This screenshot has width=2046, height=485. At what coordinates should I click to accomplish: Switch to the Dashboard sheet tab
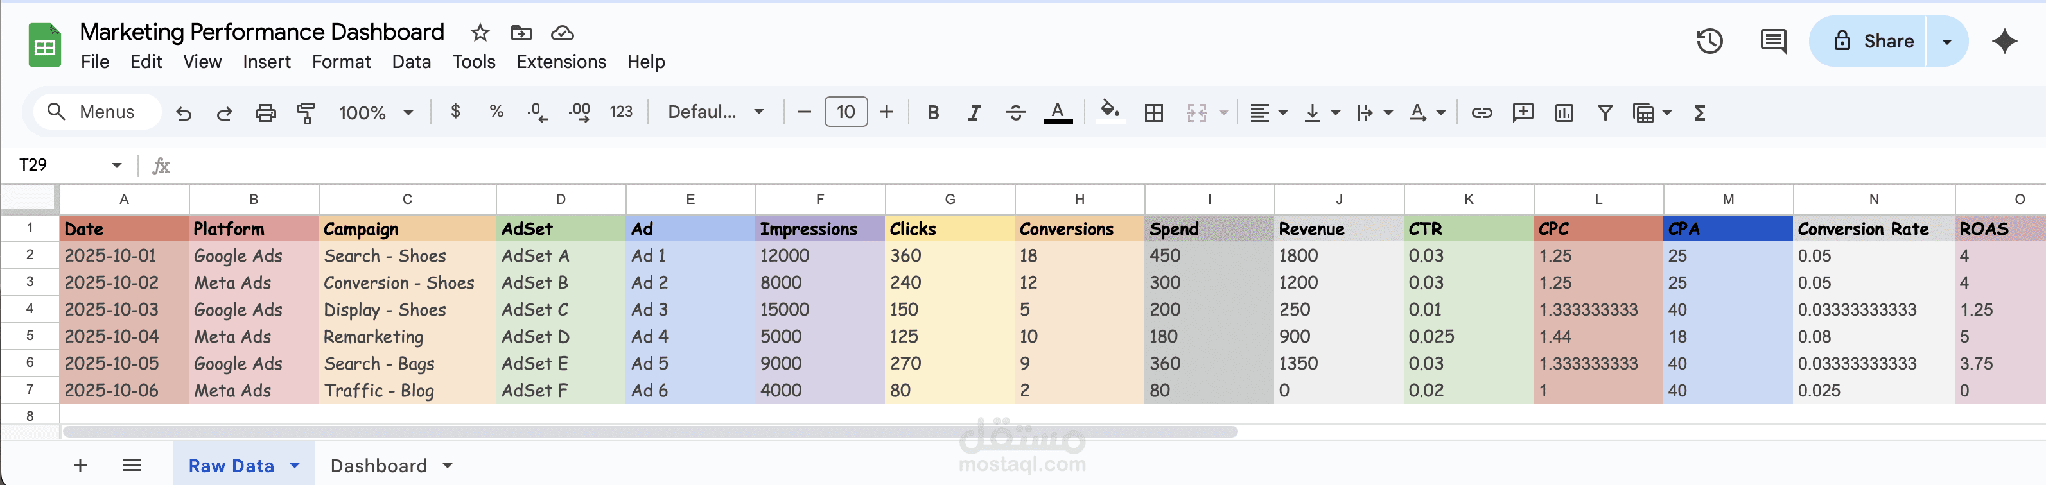click(379, 465)
